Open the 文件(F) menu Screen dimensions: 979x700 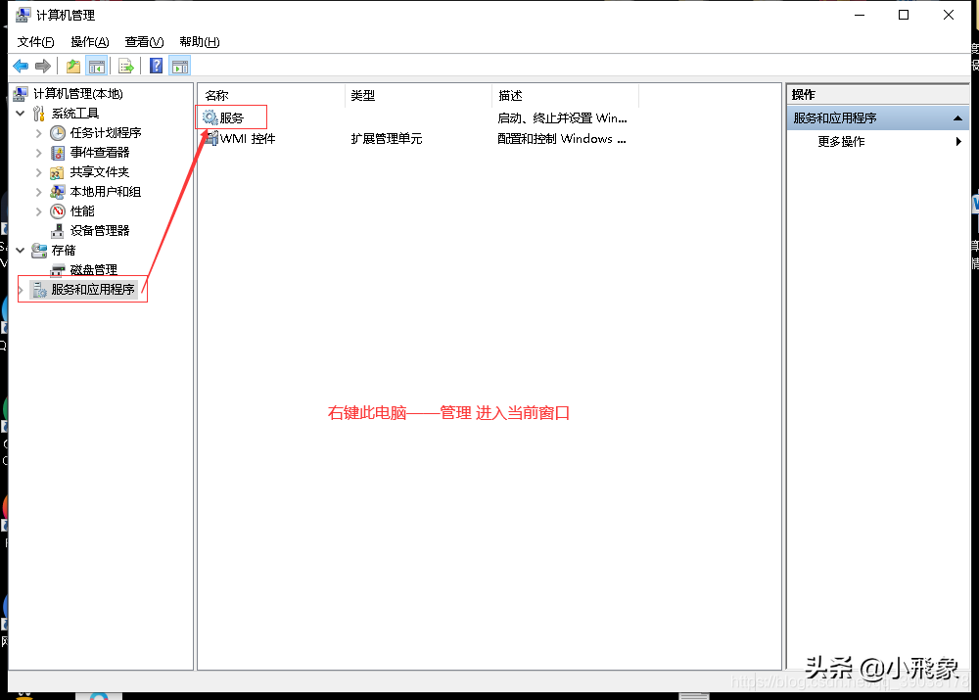(35, 42)
